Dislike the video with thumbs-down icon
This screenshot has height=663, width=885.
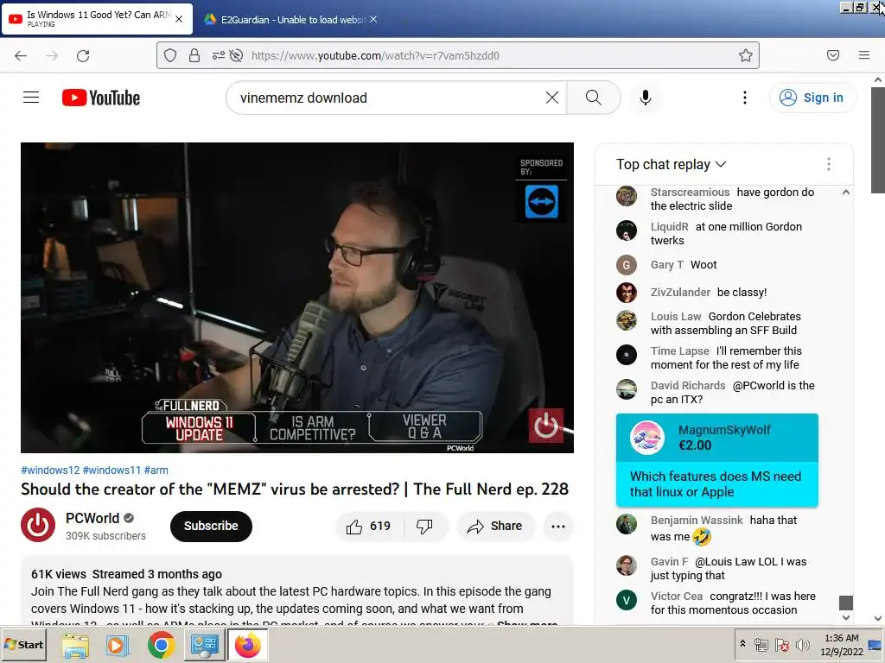point(424,526)
